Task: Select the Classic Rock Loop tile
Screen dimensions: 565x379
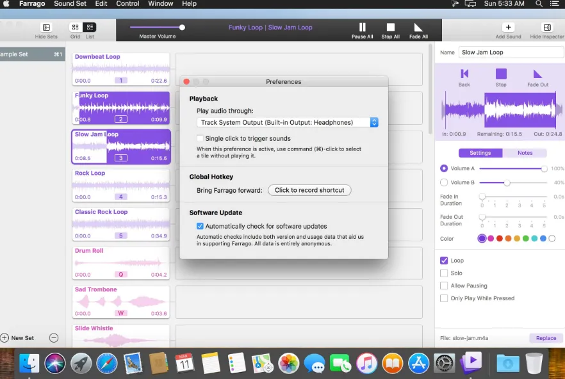Action: click(121, 225)
